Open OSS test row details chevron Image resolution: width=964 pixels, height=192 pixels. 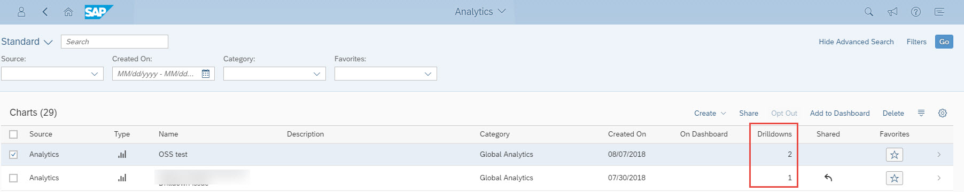coord(939,155)
